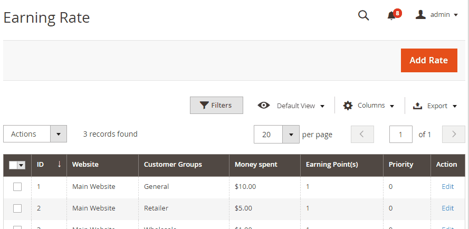Click the current page number field

click(x=401, y=134)
